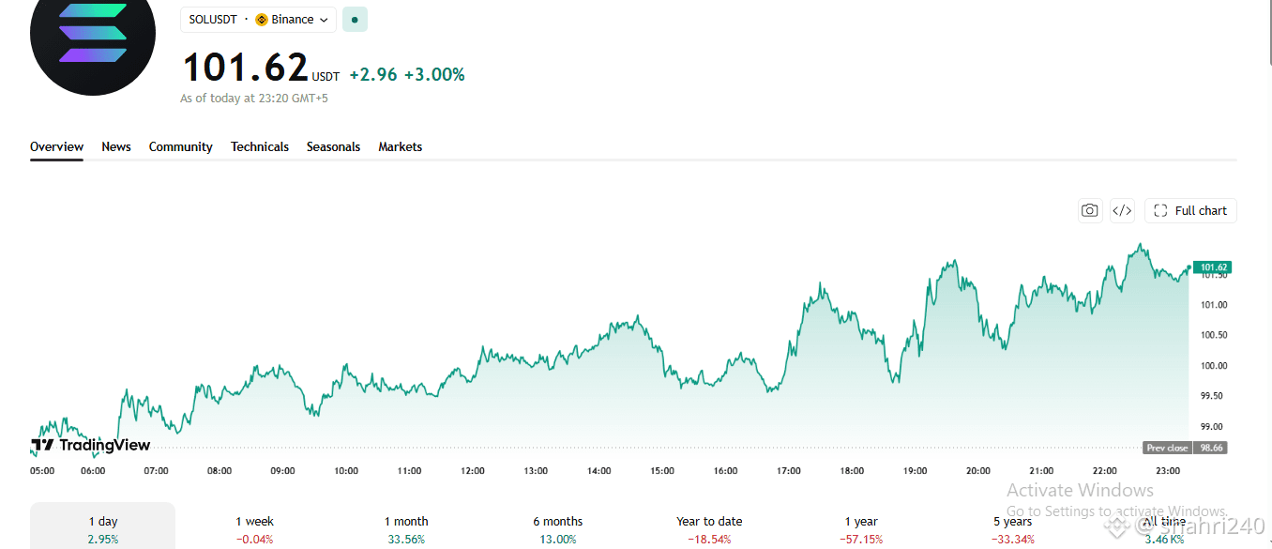Switch to the News tab

pos(116,146)
